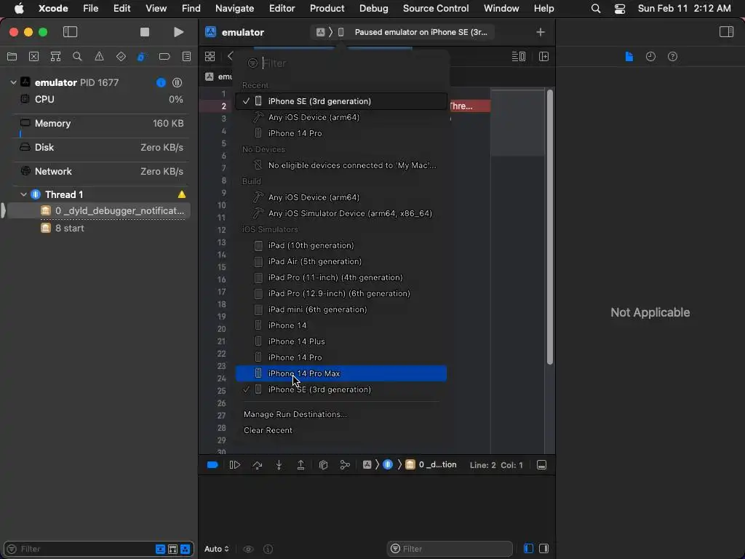Select iPad (10th generation) simulator
745x559 pixels.
click(341, 245)
